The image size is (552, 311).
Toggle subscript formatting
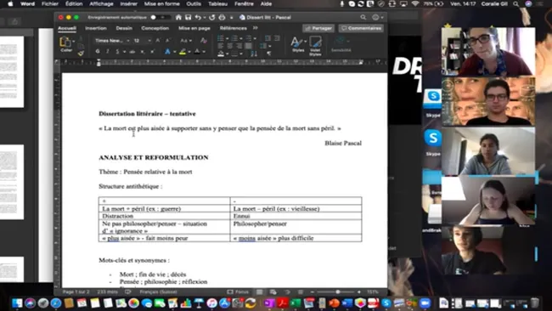[143, 52]
